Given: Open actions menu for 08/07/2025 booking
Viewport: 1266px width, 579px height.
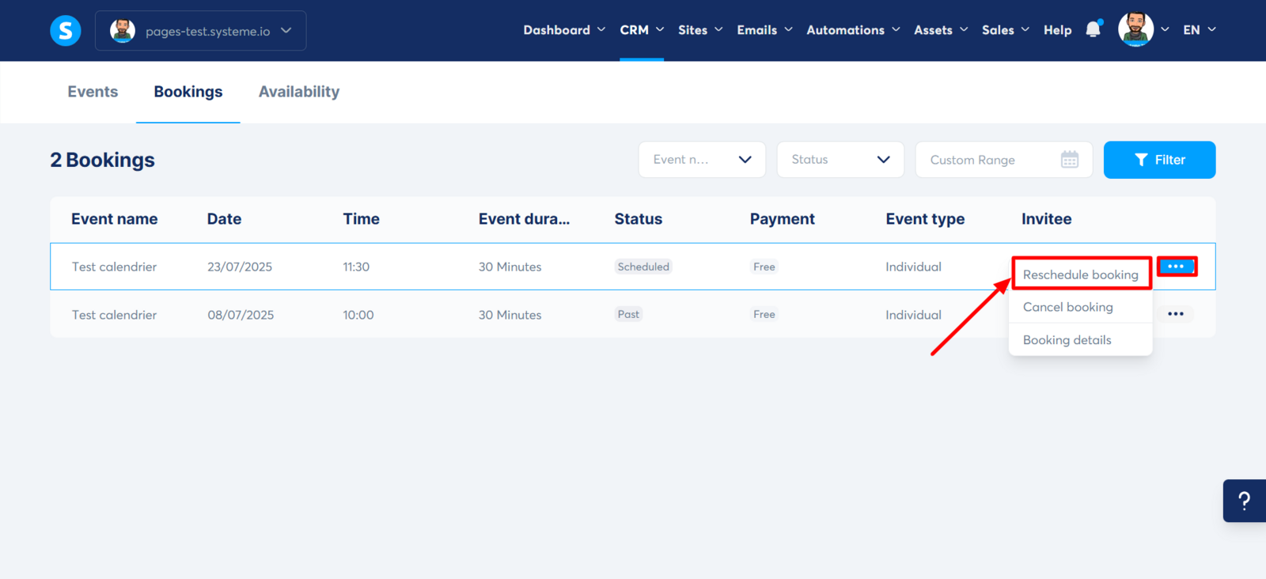Looking at the screenshot, I should tap(1176, 314).
